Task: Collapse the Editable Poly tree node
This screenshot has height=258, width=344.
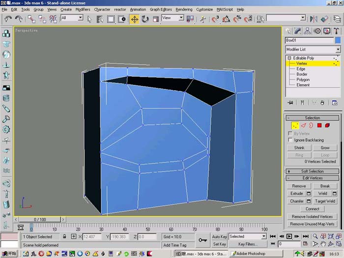Action: click(x=289, y=58)
